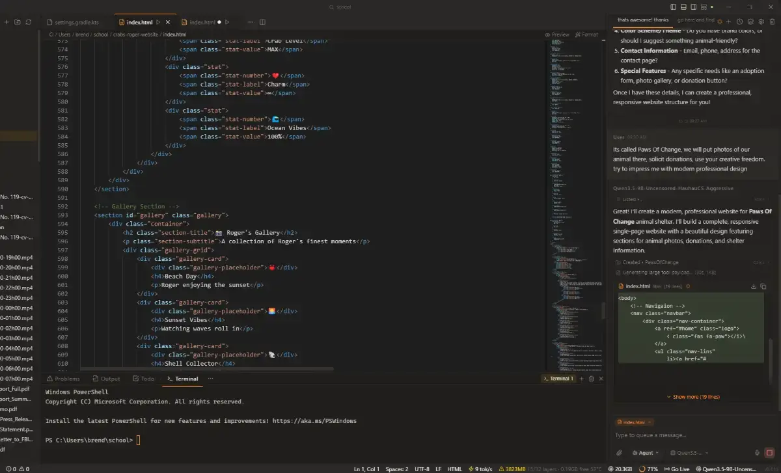The height and width of the screenshot is (473, 781).
Task: Delete chat with trash icon in chat header
Action: point(773,21)
